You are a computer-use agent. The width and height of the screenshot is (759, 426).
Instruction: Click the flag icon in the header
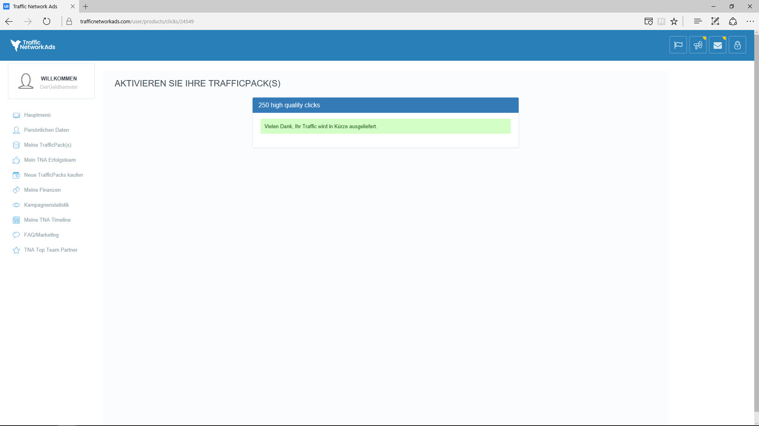[x=678, y=45]
